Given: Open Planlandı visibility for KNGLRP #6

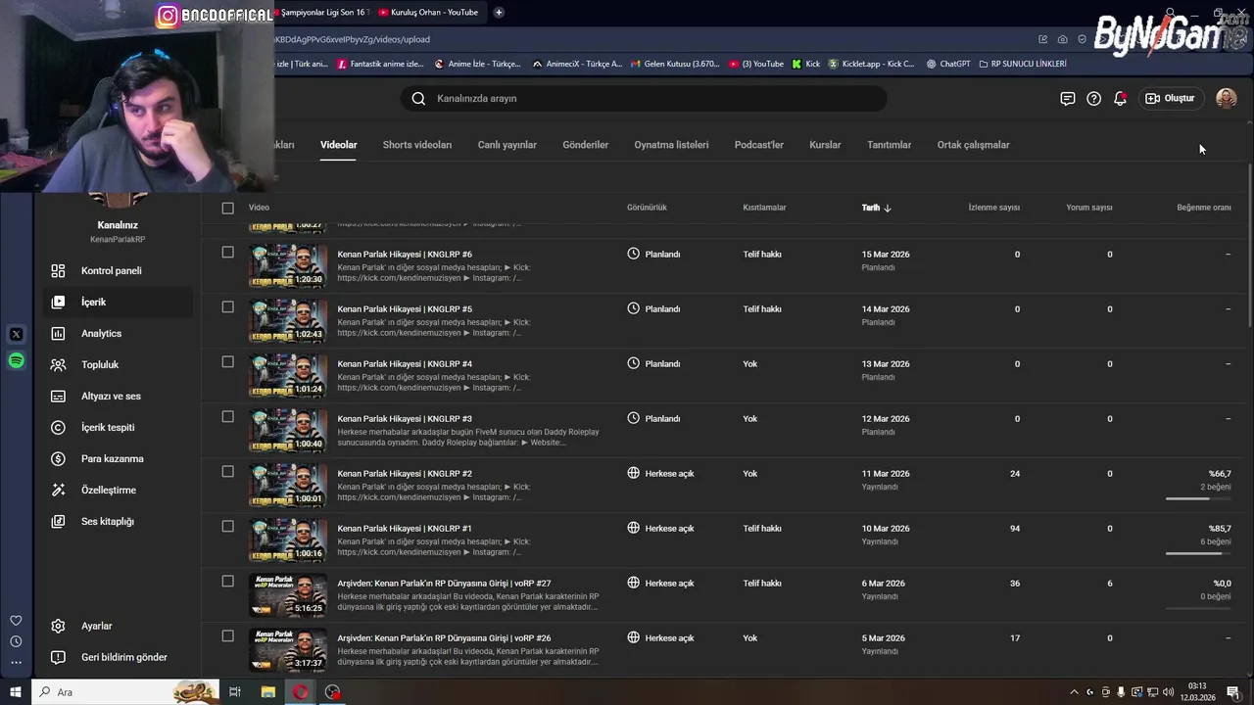Looking at the screenshot, I should point(653,254).
